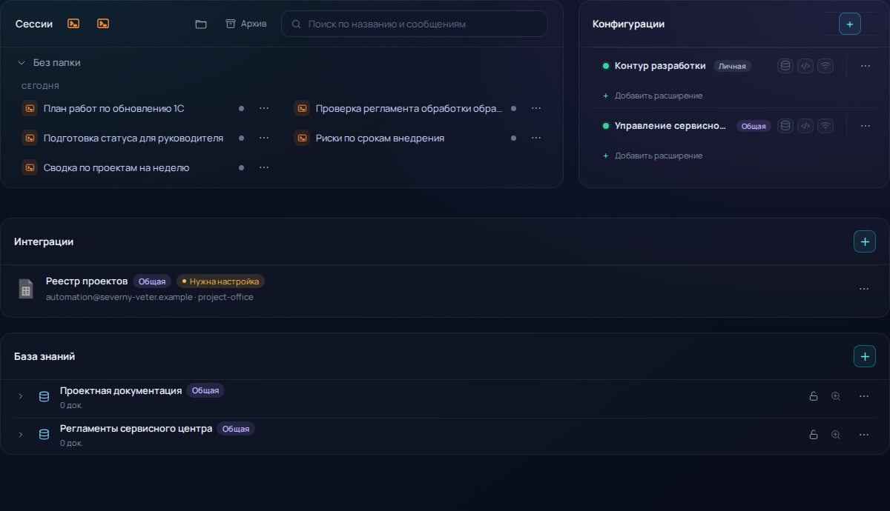Click the Wi-Fi icon for Контур разработки
The width and height of the screenshot is (890, 511).
(x=825, y=66)
